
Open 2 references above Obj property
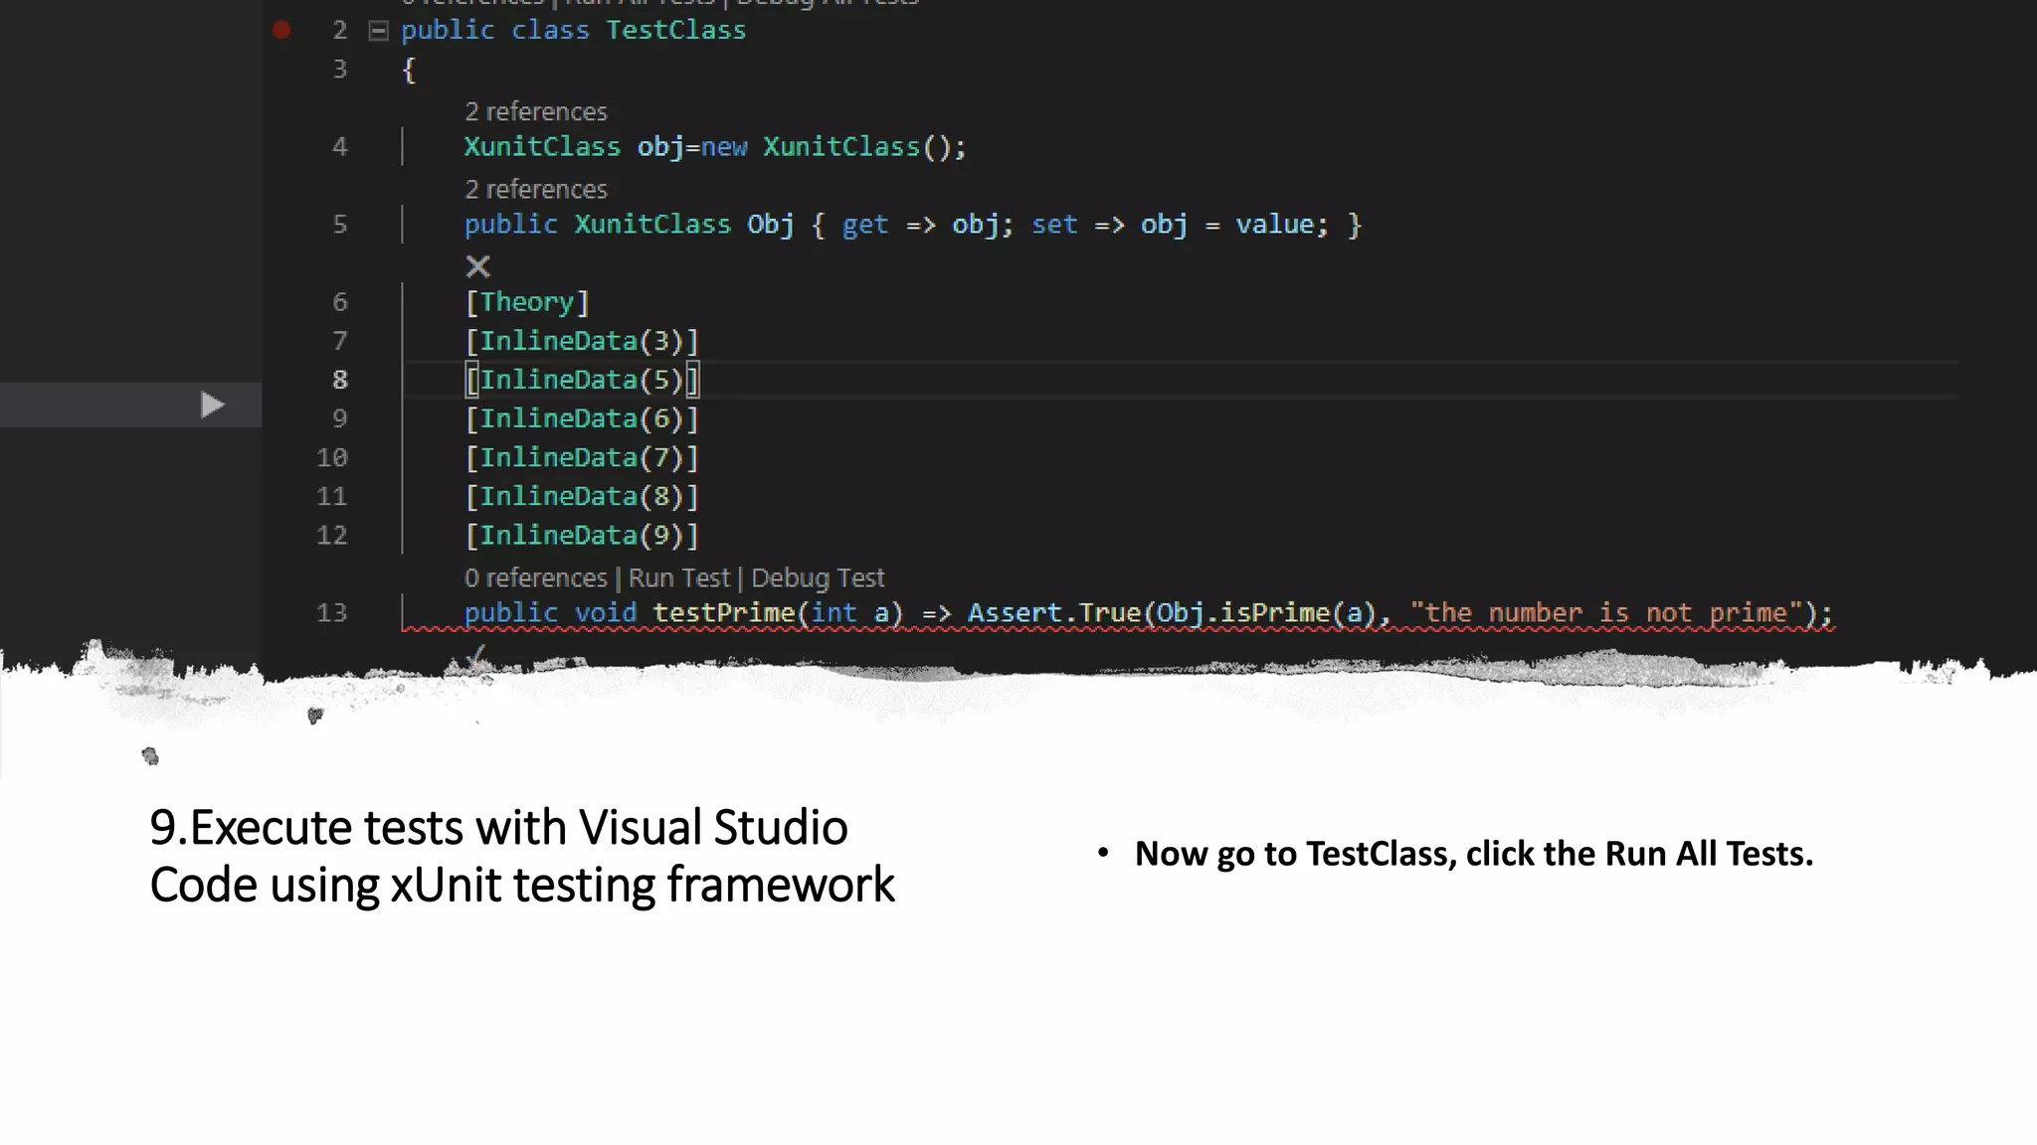535,189
